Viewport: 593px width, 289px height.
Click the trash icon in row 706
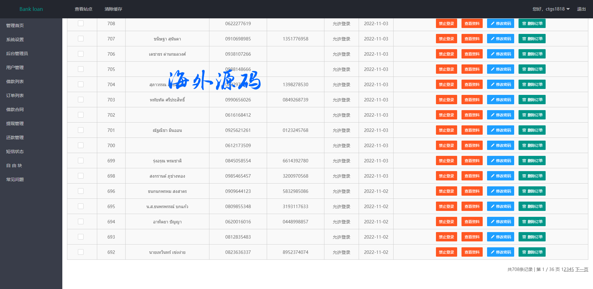pos(524,54)
